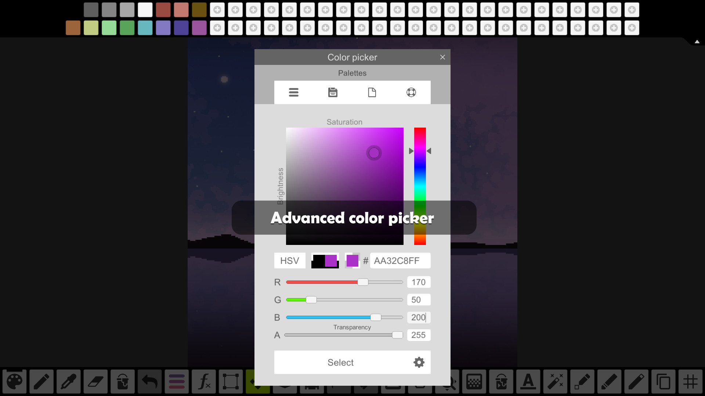Click the Select button to confirm color

(x=340, y=363)
